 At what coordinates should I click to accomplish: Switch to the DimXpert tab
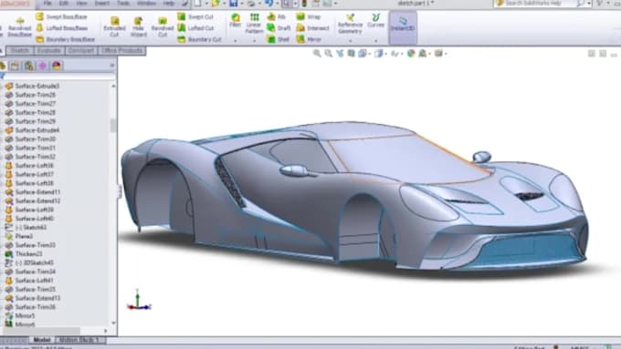[x=81, y=51]
